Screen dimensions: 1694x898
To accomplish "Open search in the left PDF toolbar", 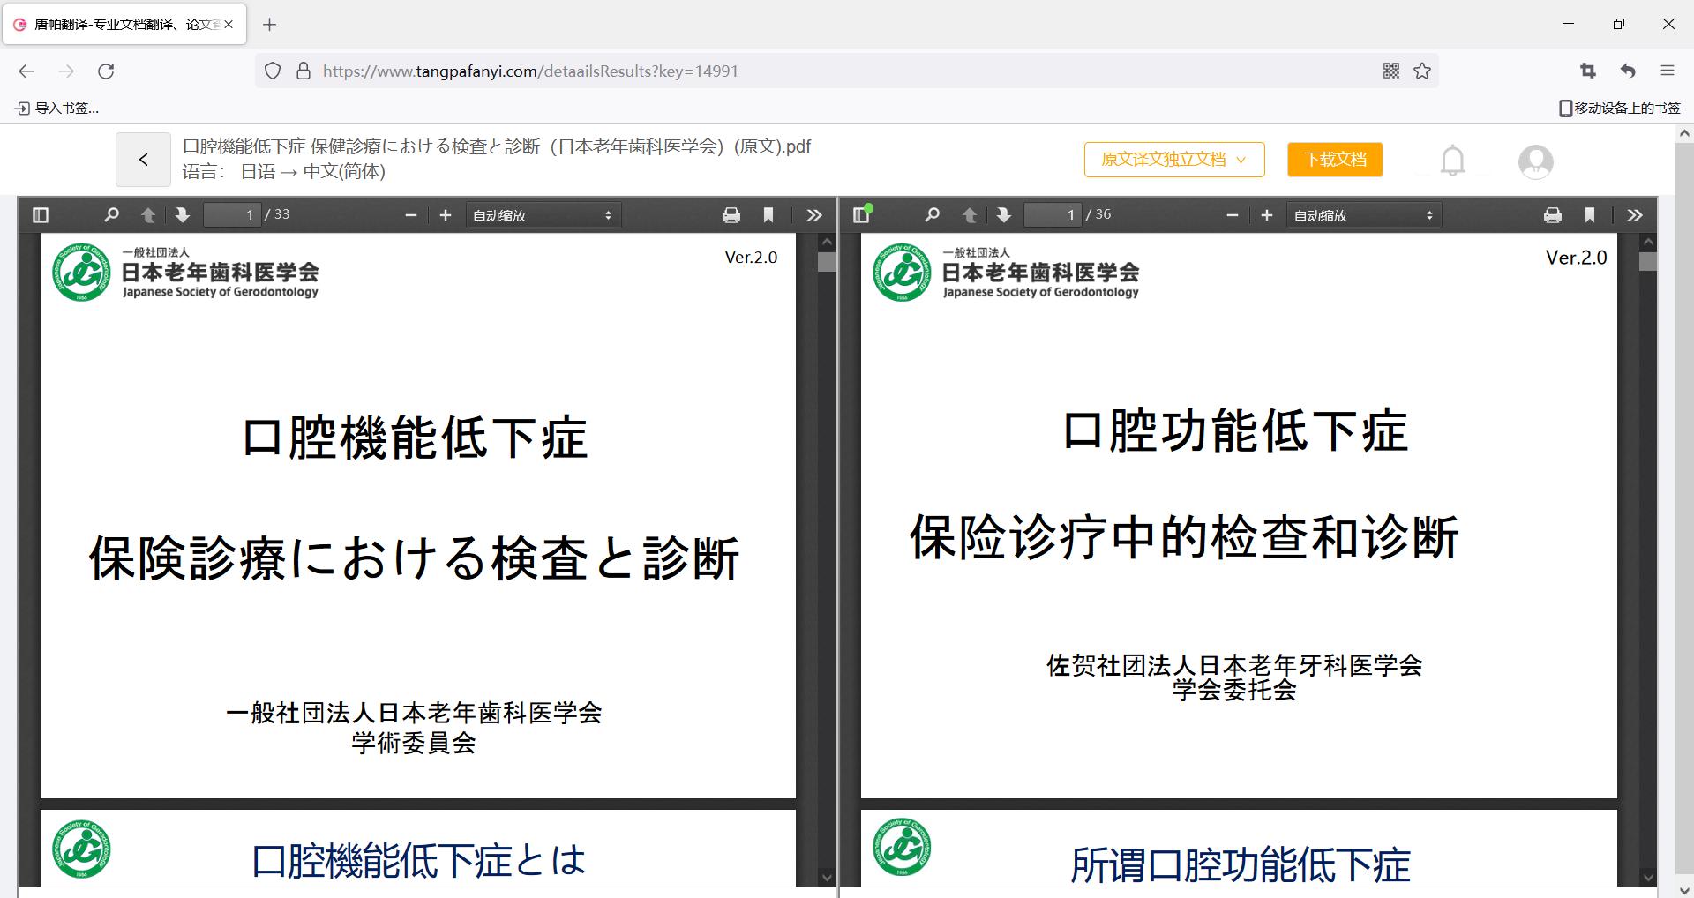I will [x=111, y=214].
